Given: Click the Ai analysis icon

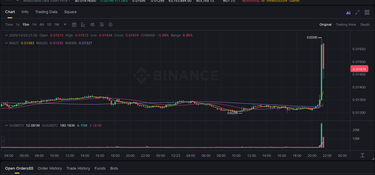Looking at the screenshot, I should [348, 12].
